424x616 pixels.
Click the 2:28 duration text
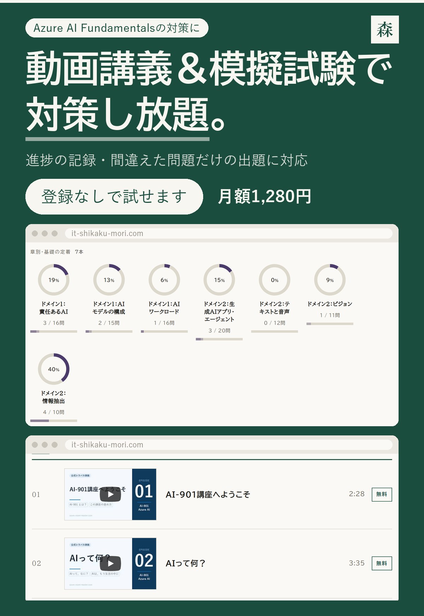click(x=357, y=494)
